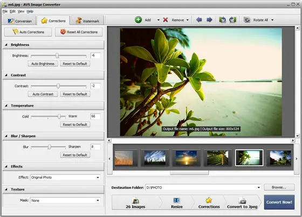Click the Rotate All icon
The width and height of the screenshot is (302, 217).
tap(247, 20)
